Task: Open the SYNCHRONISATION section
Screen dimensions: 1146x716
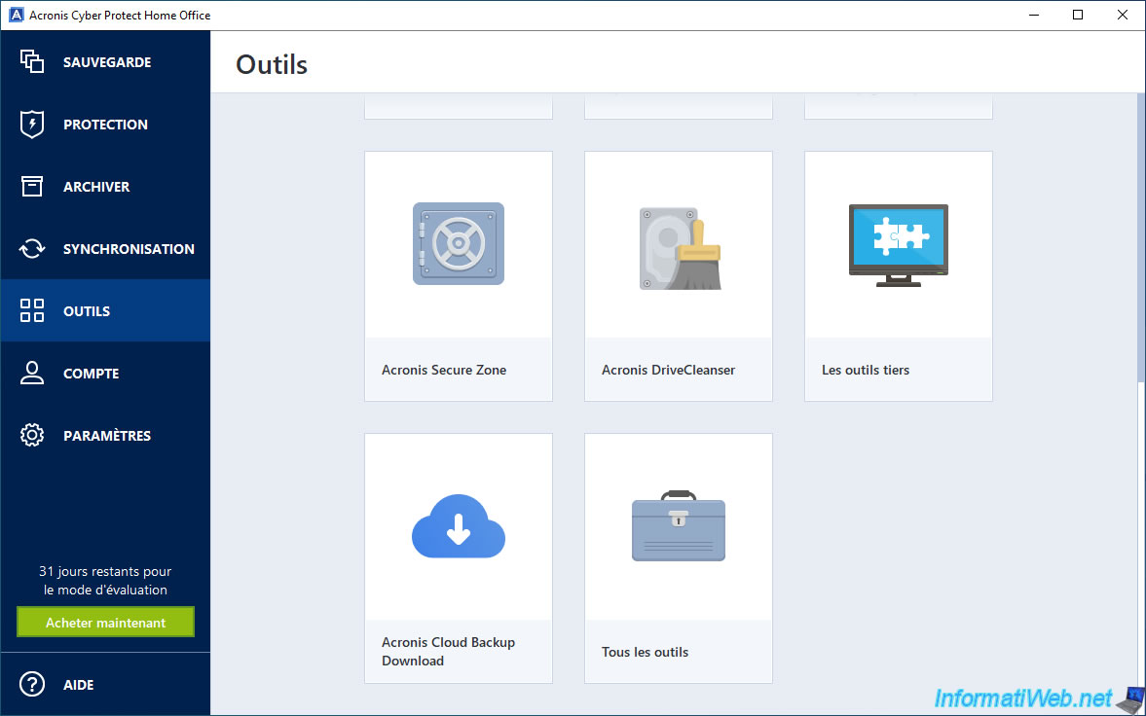Action: (x=105, y=248)
